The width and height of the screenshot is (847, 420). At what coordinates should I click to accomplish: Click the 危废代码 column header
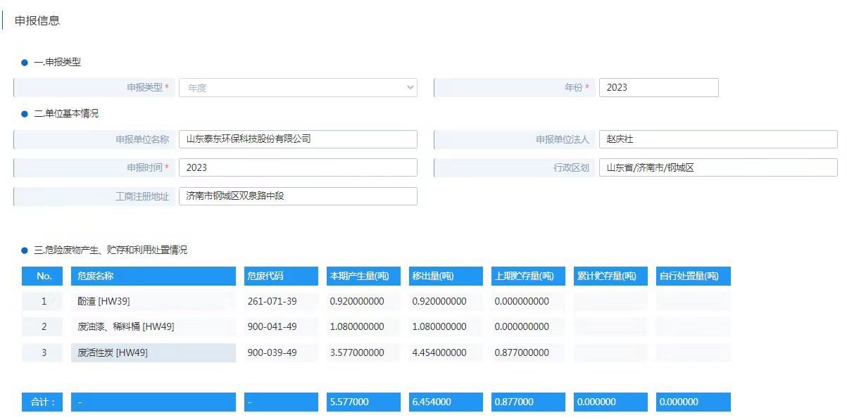coord(281,276)
